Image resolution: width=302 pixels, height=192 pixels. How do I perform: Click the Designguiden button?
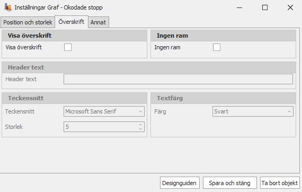180,183
